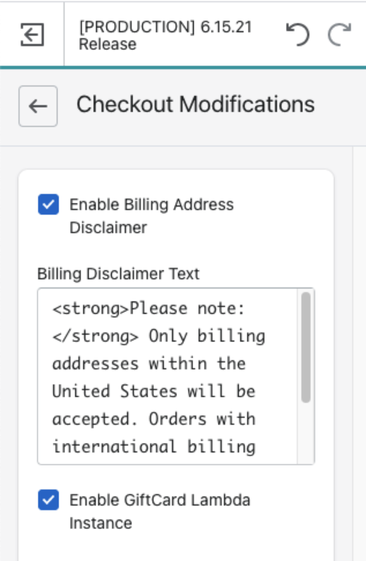Uncheck Enable Billing Address Disclaimer checkbox
Viewport: 366px width, 561px height.
point(48,205)
